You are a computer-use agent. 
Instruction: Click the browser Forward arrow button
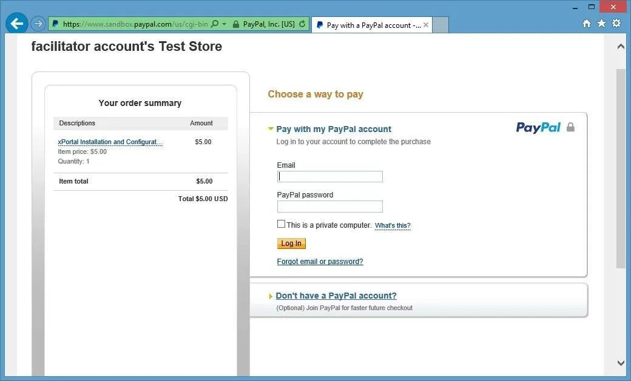click(x=38, y=24)
